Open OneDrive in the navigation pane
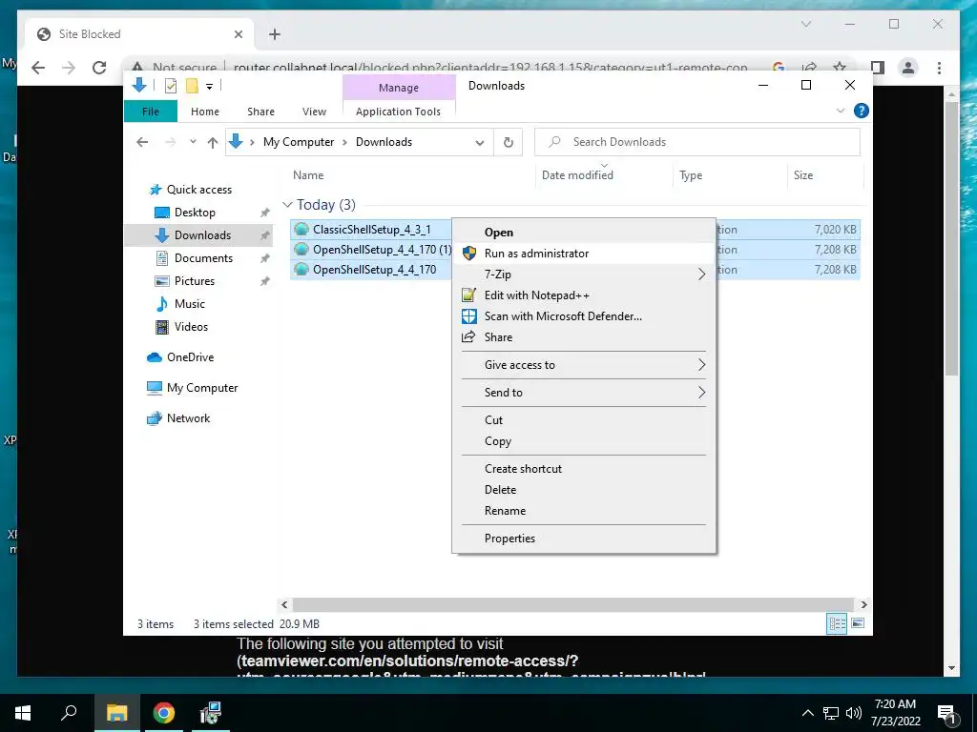This screenshot has width=977, height=732. click(x=190, y=357)
